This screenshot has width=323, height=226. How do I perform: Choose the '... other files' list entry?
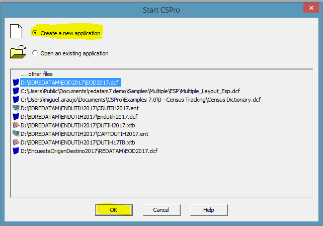click(37, 74)
